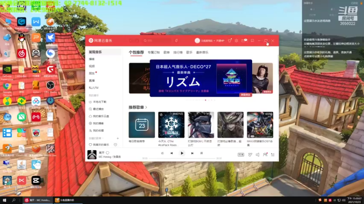The image size is (364, 204).
Task: Collapse the 创建的歌单 section
Action: [x=96, y=138]
